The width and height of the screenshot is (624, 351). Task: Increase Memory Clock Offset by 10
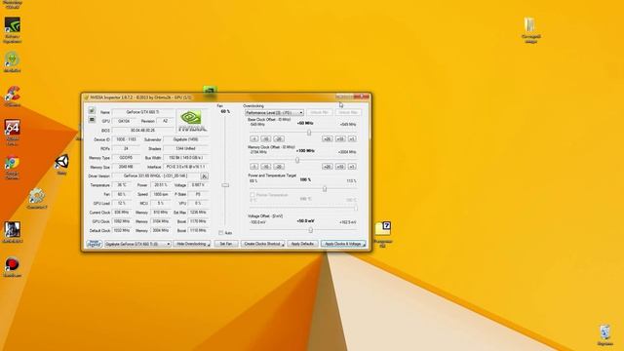pos(340,167)
